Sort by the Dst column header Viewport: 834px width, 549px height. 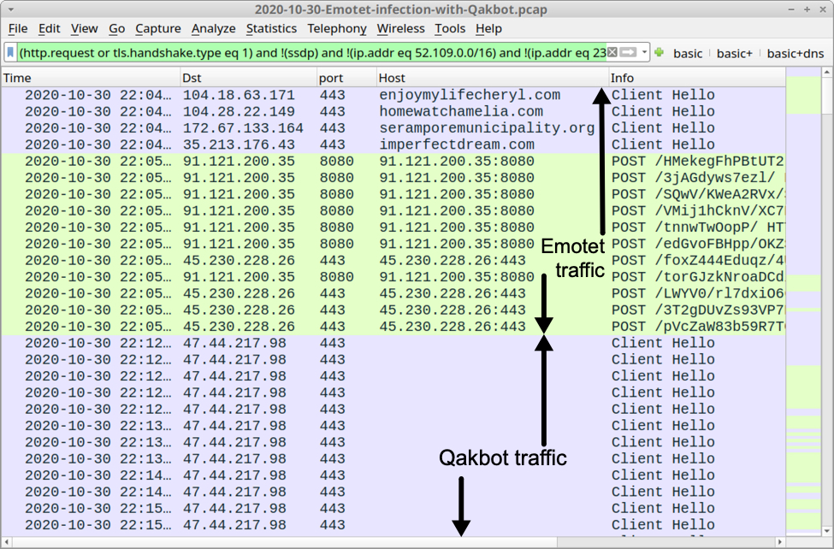pos(248,78)
